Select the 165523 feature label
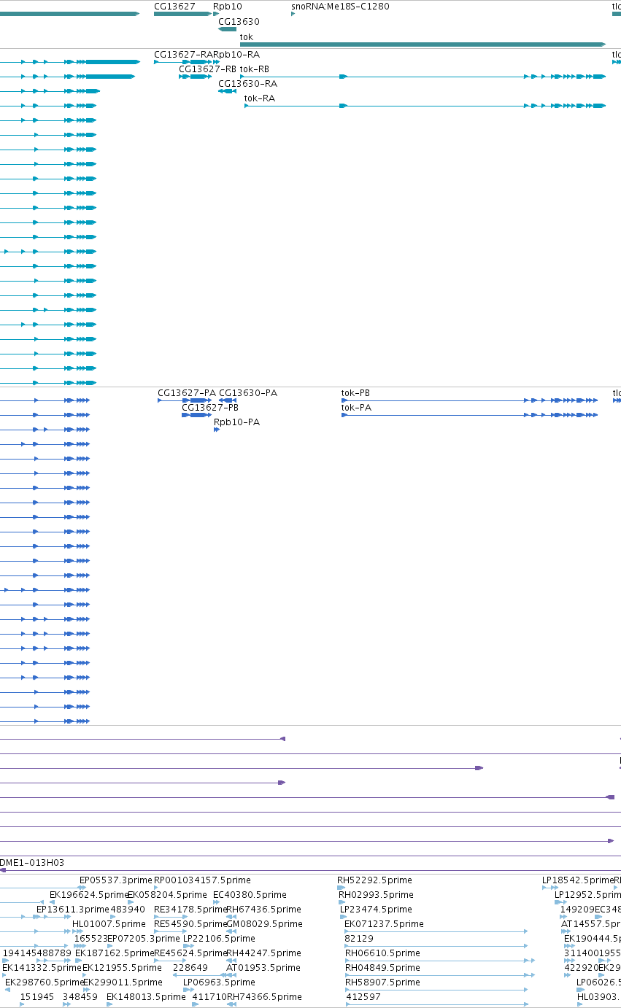This screenshot has width=621, height=1008. tap(90, 938)
